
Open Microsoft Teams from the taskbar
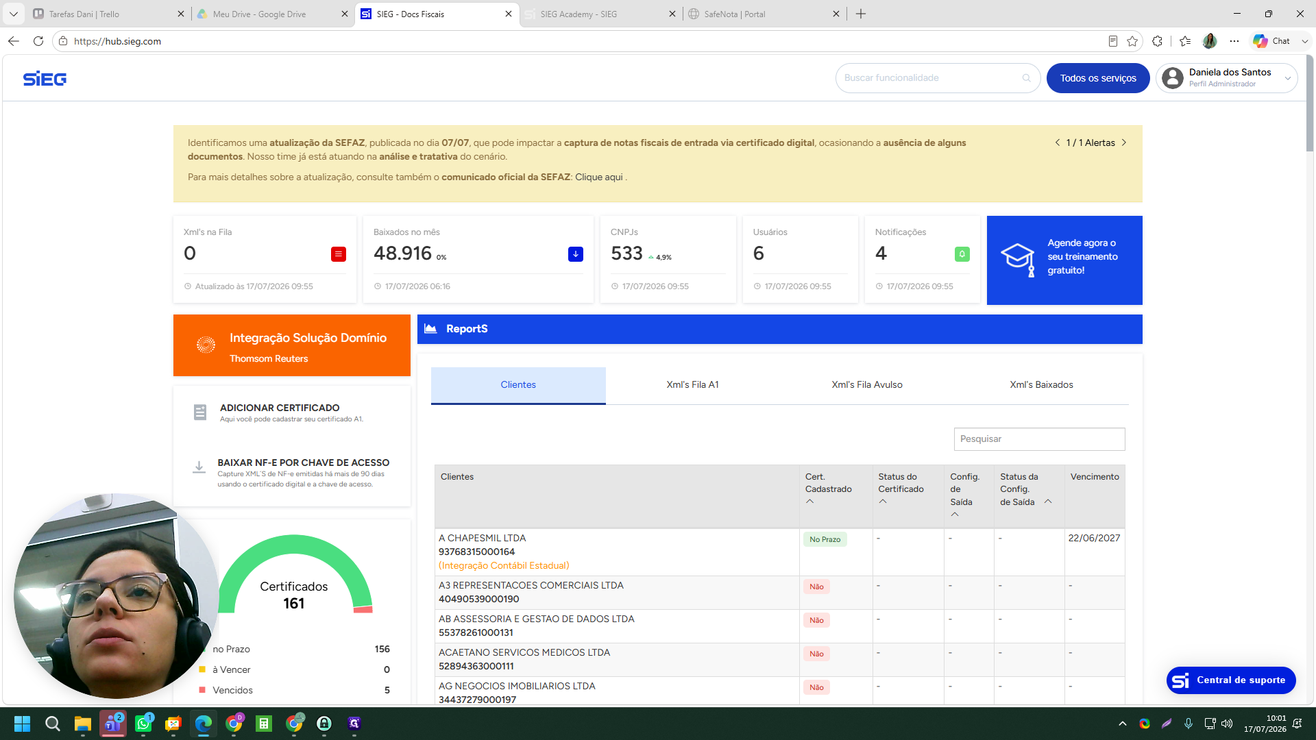[x=113, y=724]
